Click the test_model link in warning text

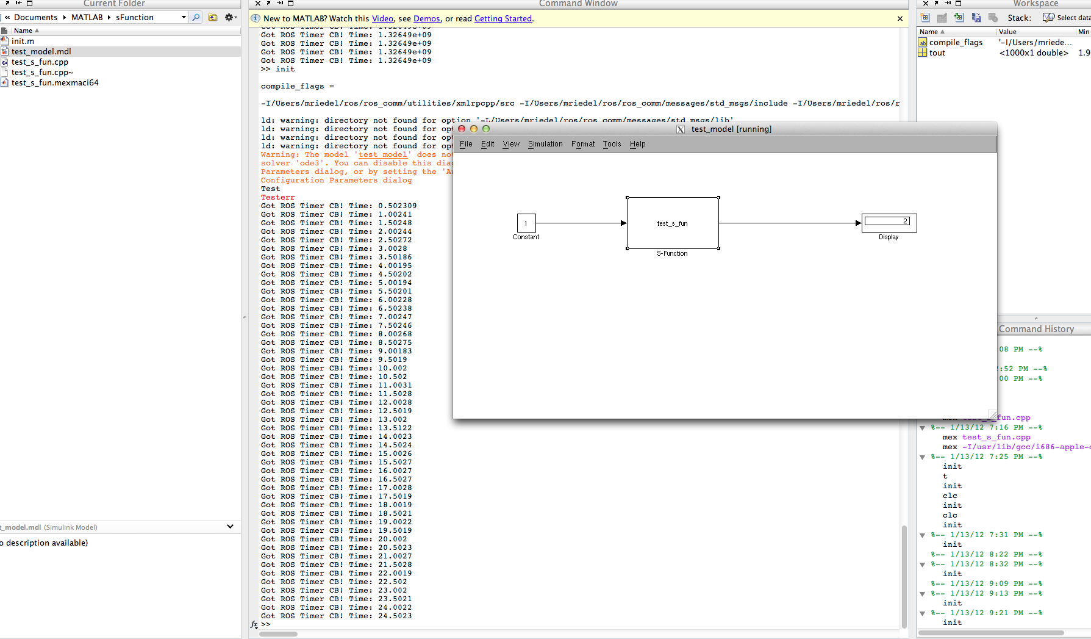click(382, 154)
